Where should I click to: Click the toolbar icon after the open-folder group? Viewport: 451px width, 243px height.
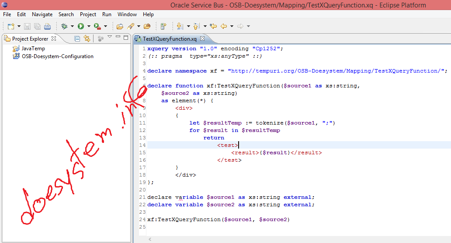pyautogui.click(x=163, y=27)
